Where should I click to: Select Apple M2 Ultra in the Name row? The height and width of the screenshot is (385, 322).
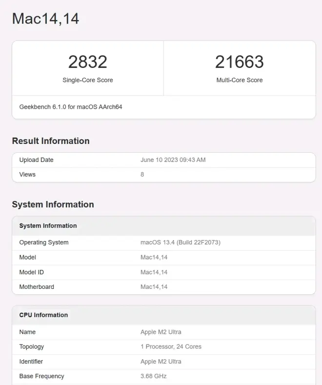point(161,332)
